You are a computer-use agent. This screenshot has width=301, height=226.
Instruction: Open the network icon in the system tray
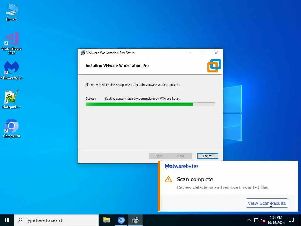pyautogui.click(x=256, y=220)
